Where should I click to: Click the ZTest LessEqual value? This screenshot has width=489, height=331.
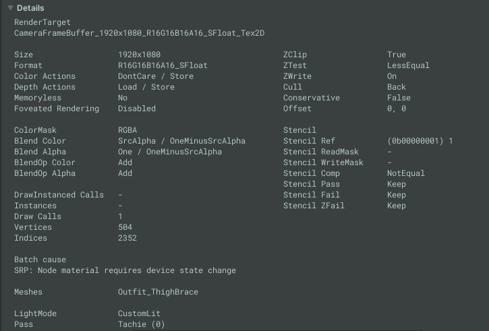[x=408, y=65]
